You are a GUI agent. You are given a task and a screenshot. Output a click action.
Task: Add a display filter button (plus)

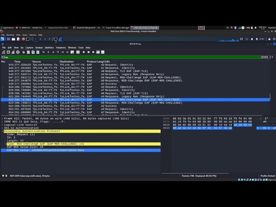tap(272, 57)
